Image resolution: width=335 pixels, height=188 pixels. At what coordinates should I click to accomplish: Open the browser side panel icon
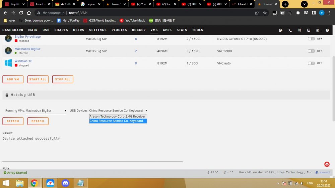pyautogui.click(x=314, y=13)
